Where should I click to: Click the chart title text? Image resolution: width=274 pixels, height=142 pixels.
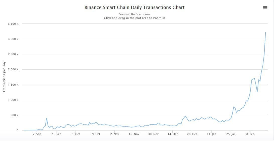click(134, 7)
